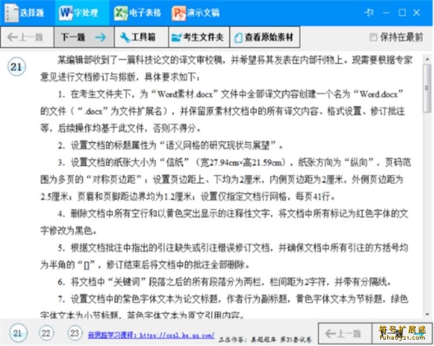Image resolution: width=434 pixels, height=346 pixels.
Task: Click the vertical scrollbar thumb
Action: pos(427,88)
